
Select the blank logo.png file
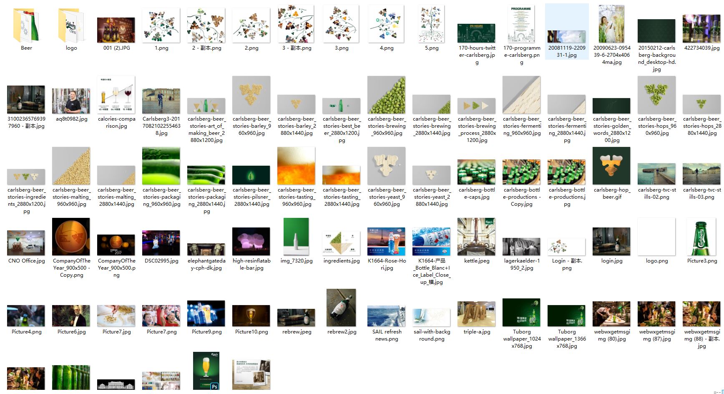(656, 237)
